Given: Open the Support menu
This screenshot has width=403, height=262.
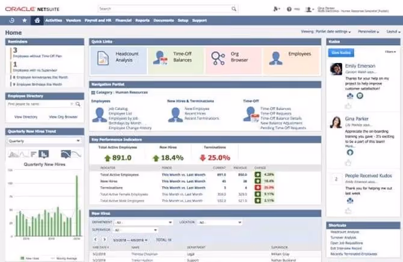Looking at the screenshot, I should click(199, 20).
